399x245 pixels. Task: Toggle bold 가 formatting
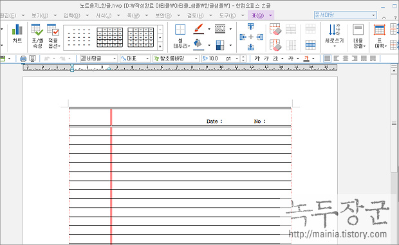[x=257, y=59]
